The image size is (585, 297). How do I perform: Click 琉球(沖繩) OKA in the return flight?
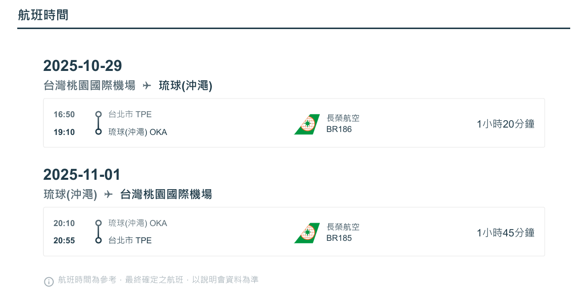pyautogui.click(x=138, y=224)
